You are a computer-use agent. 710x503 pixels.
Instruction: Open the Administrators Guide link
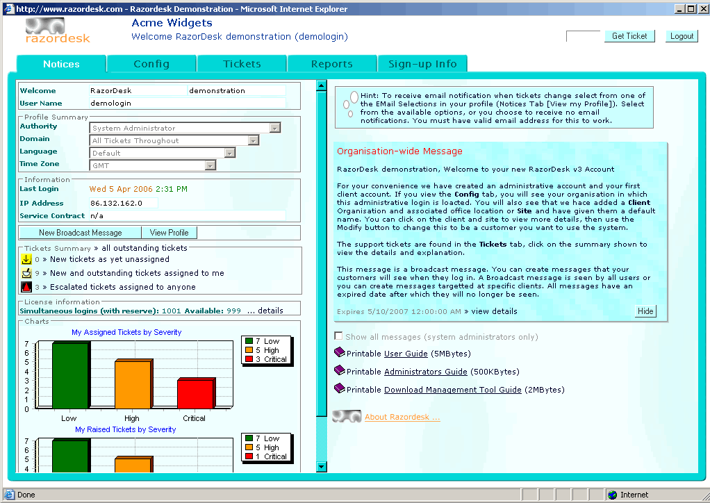point(426,372)
